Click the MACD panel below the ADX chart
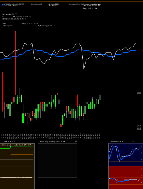 point(17,178)
